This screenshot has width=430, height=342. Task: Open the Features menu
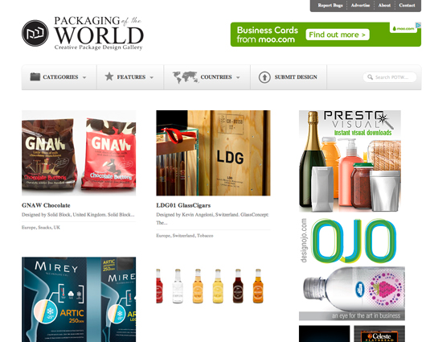130,77
